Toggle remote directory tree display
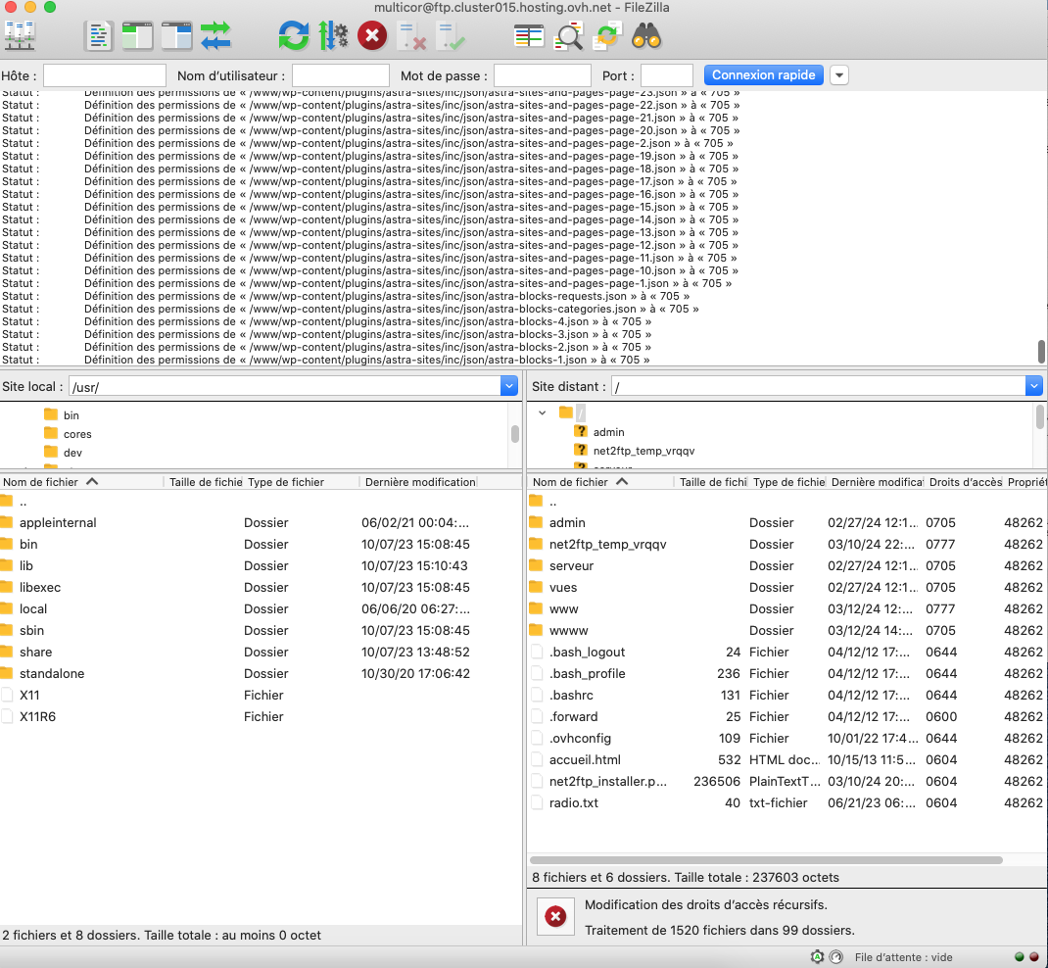The width and height of the screenshot is (1048, 968). (176, 36)
